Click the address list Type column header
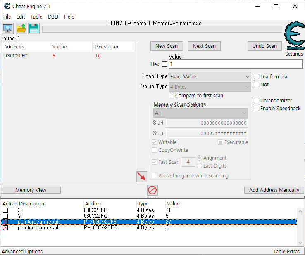This screenshot has height=255, width=305. tap(151, 203)
